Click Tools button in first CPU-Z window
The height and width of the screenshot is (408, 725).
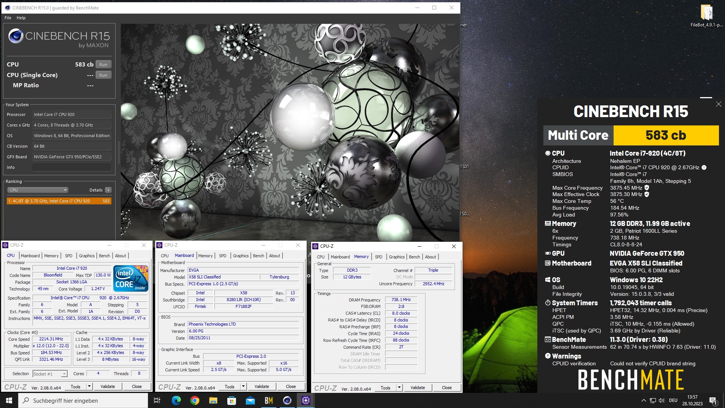click(x=76, y=386)
